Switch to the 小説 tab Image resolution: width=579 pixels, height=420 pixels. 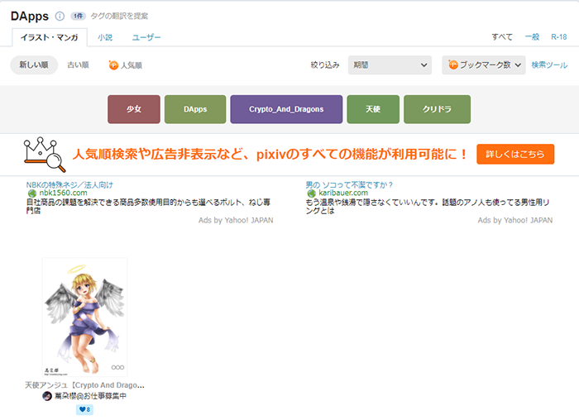105,37
